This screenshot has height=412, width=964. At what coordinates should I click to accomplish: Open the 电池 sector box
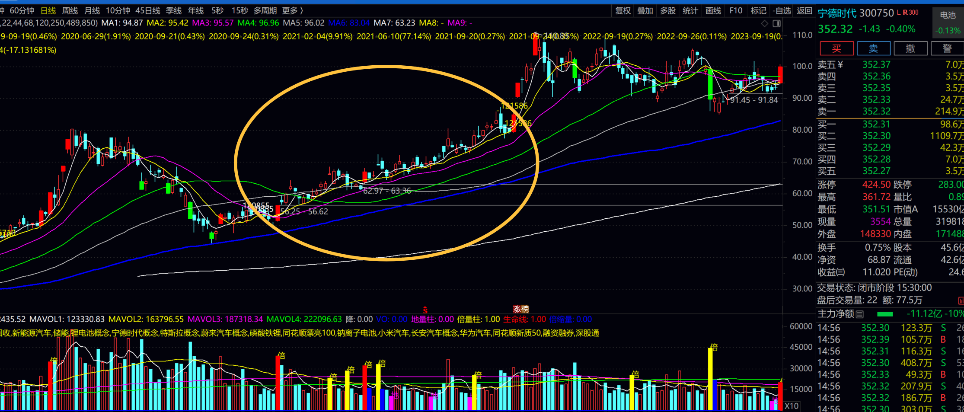point(948,15)
